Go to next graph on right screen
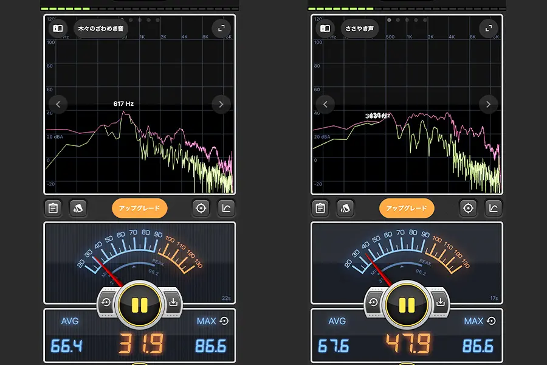Viewport: 547px width, 365px height. pos(489,104)
